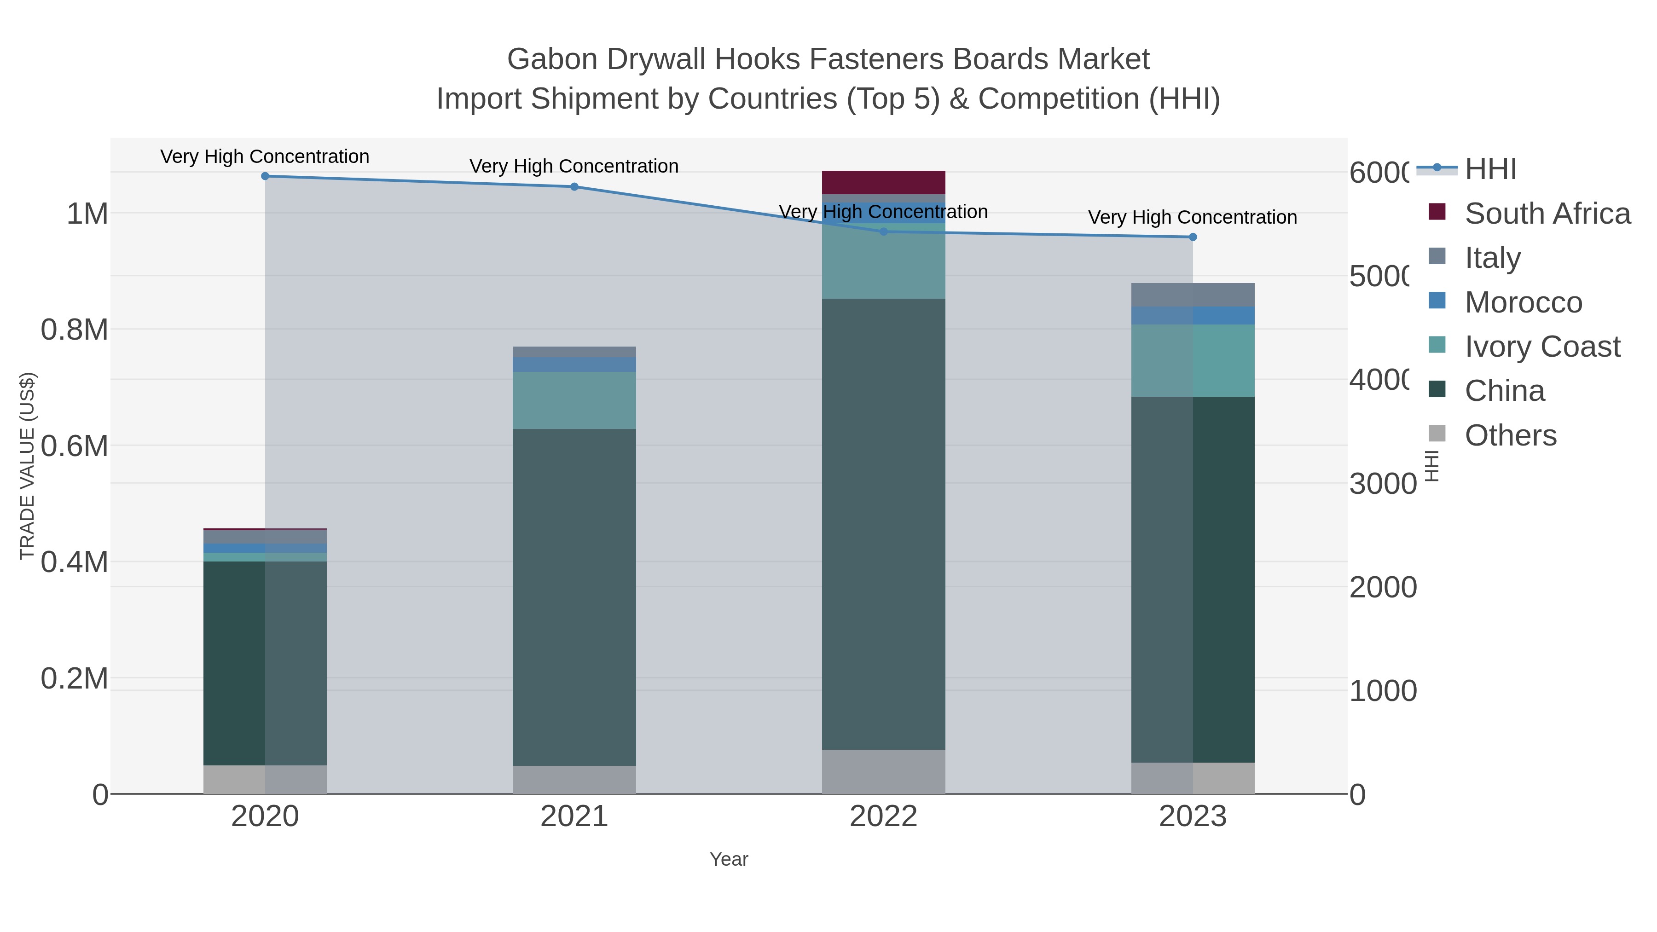Hide the China series via legend

(1486, 390)
